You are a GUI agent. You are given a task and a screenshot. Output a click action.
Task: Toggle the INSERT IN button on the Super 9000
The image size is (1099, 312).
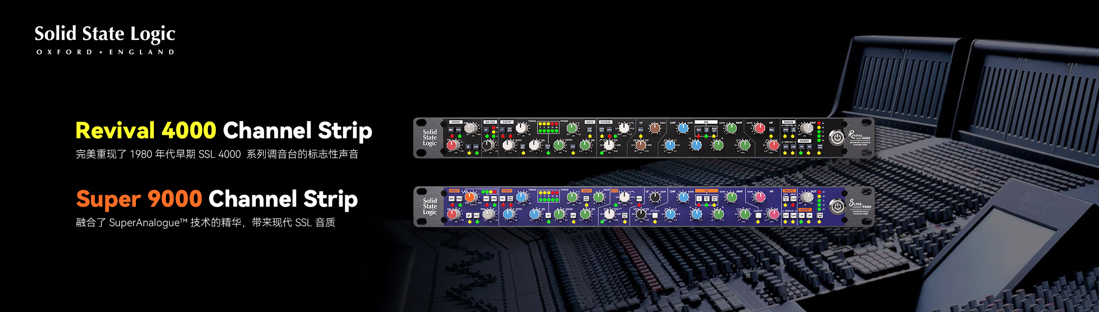point(802,215)
